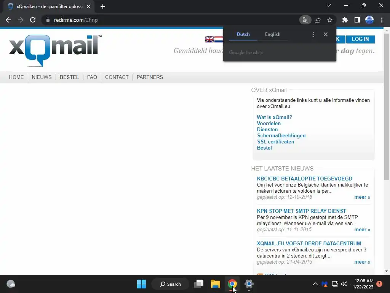
Task: Show hidden system tray icons
Action: click(315, 284)
